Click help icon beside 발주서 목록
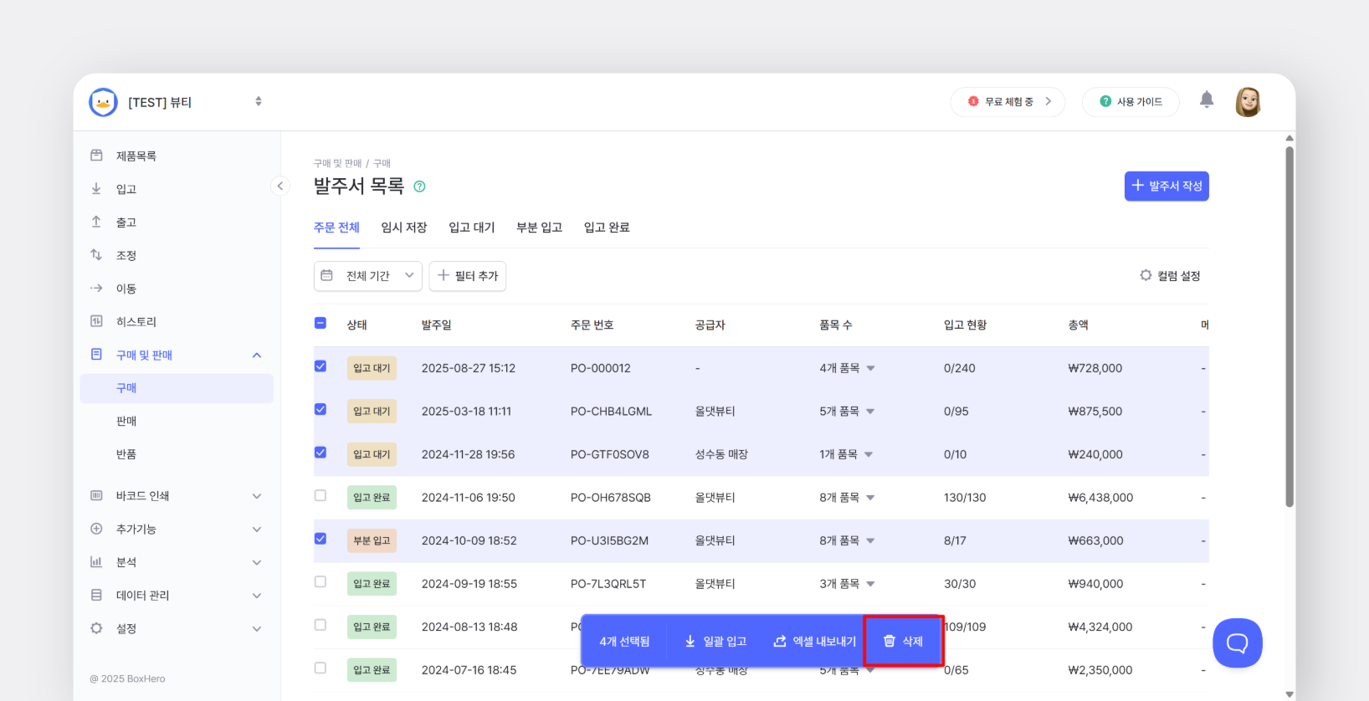Image resolution: width=1369 pixels, height=701 pixels. [420, 187]
